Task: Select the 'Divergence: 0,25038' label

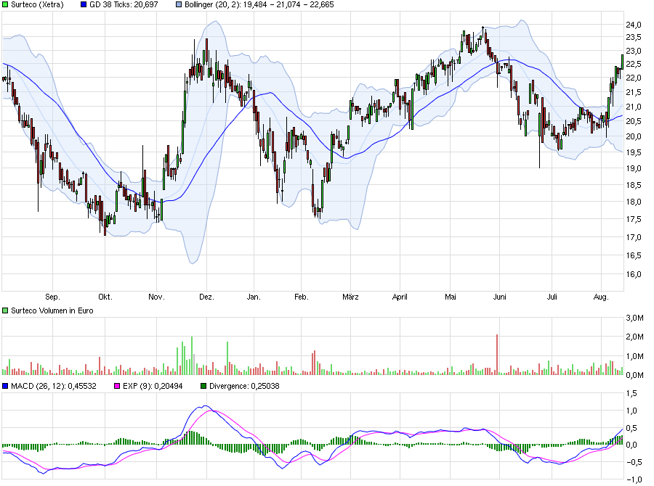Action: coord(244,386)
